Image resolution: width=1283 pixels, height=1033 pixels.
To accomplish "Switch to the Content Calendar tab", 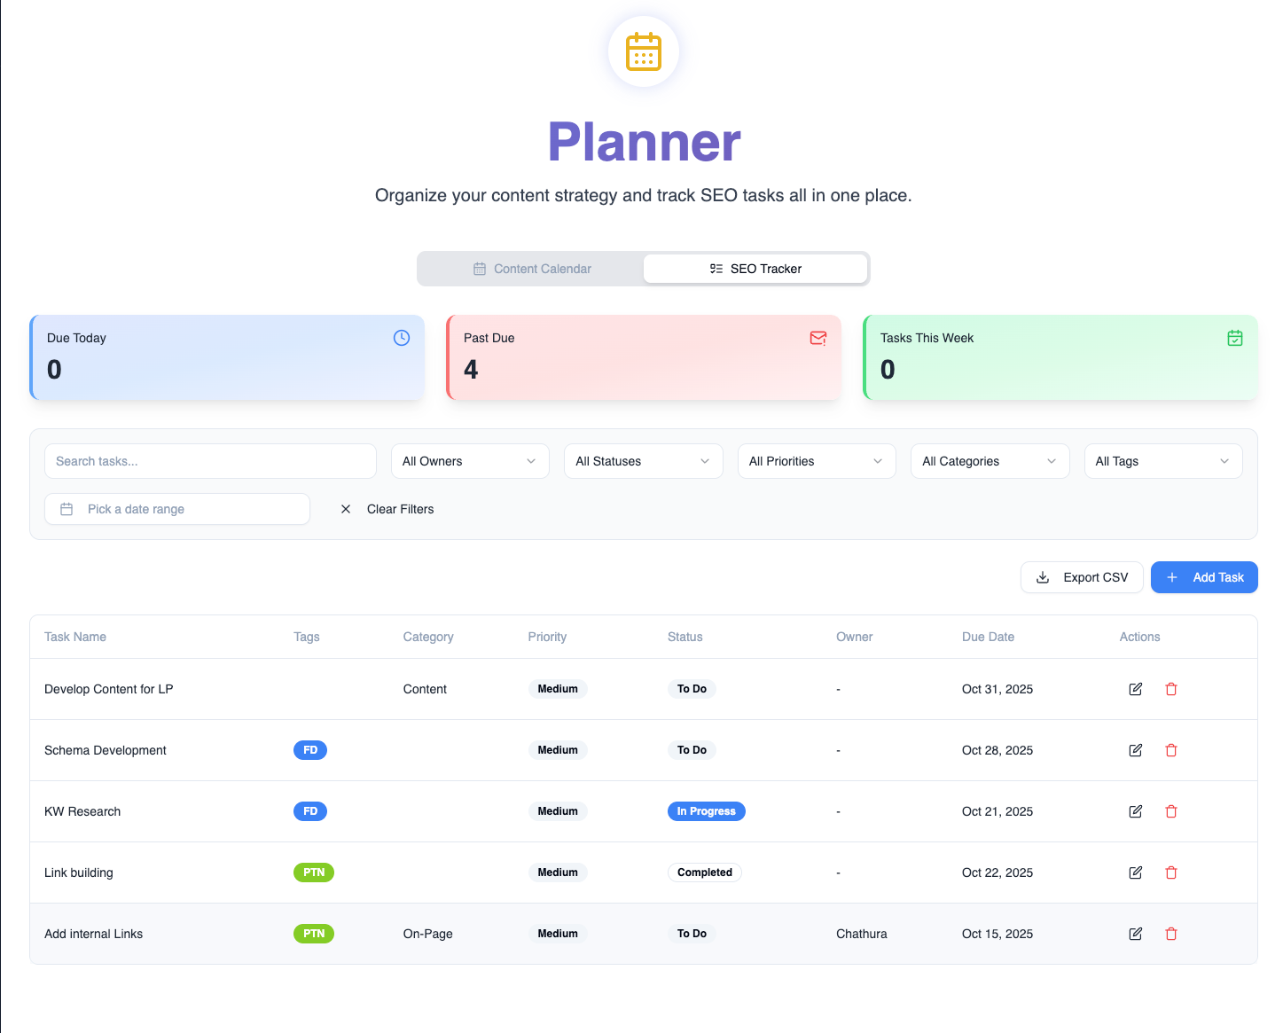I will (x=531, y=268).
